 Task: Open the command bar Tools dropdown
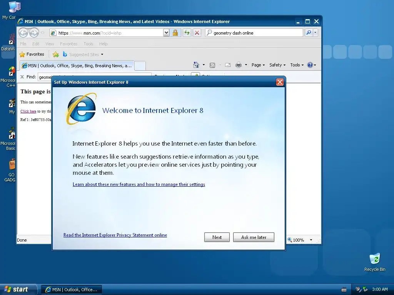pos(297,65)
